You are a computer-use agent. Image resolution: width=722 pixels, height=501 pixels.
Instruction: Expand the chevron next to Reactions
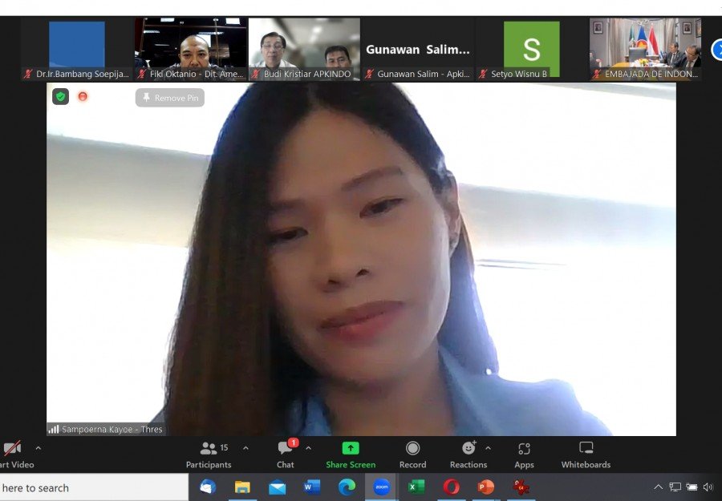488,448
